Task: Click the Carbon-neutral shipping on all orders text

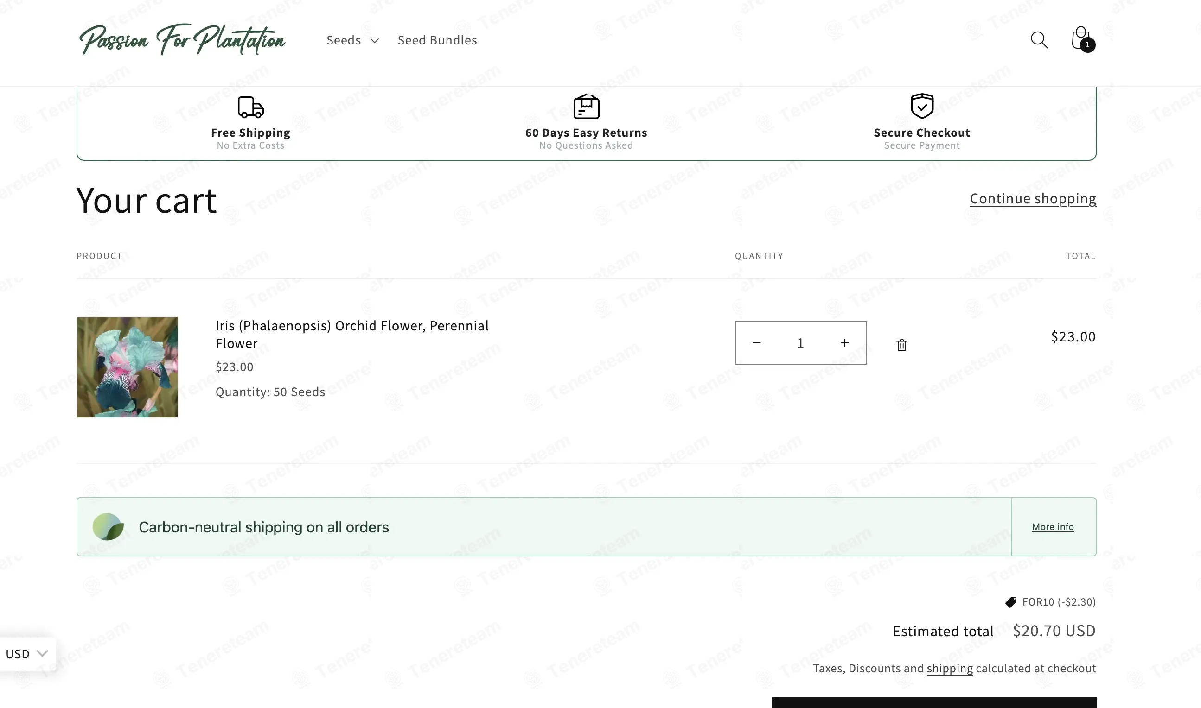Action: [263, 527]
